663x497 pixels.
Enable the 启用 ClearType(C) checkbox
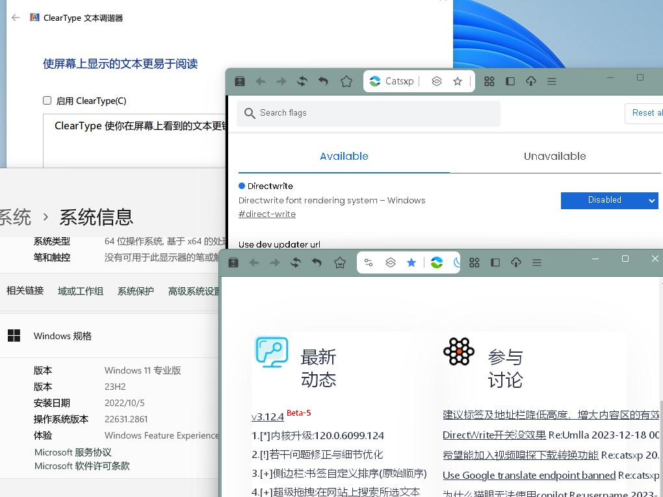point(47,101)
